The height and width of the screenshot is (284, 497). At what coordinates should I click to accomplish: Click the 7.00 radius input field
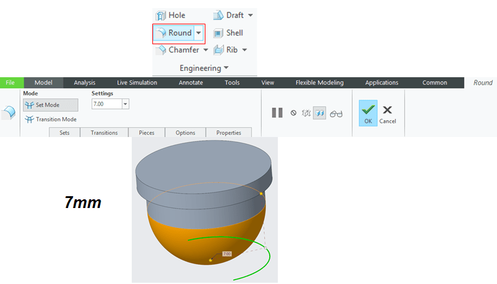(106, 105)
